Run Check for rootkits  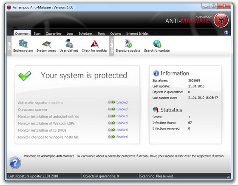(x=94, y=46)
